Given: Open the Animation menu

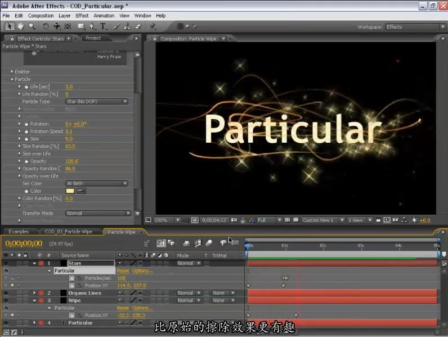Looking at the screenshot, I should (104, 16).
